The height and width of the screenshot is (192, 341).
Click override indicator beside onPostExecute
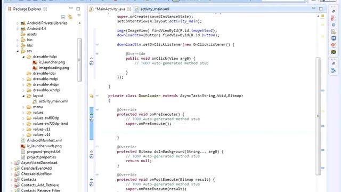91,179
